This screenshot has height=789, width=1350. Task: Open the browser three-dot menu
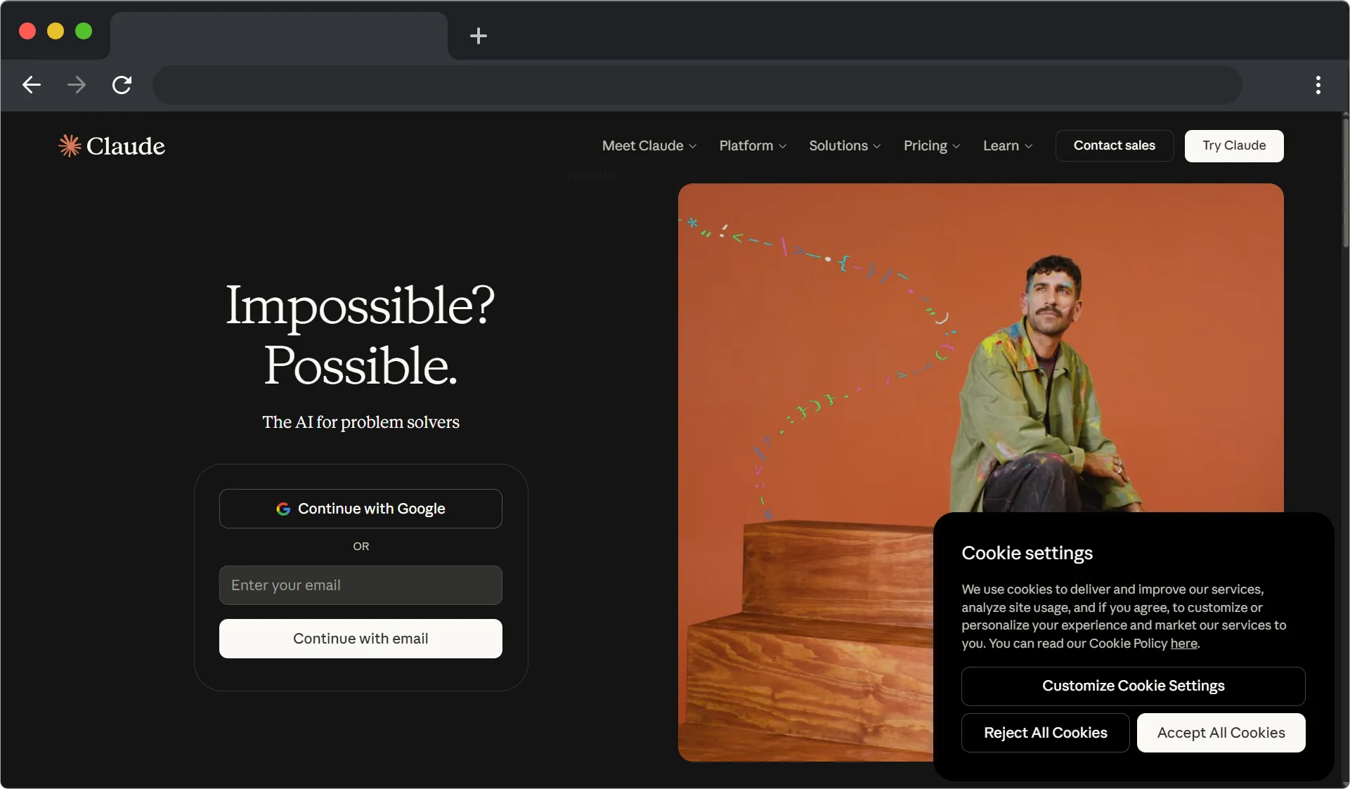click(1318, 85)
